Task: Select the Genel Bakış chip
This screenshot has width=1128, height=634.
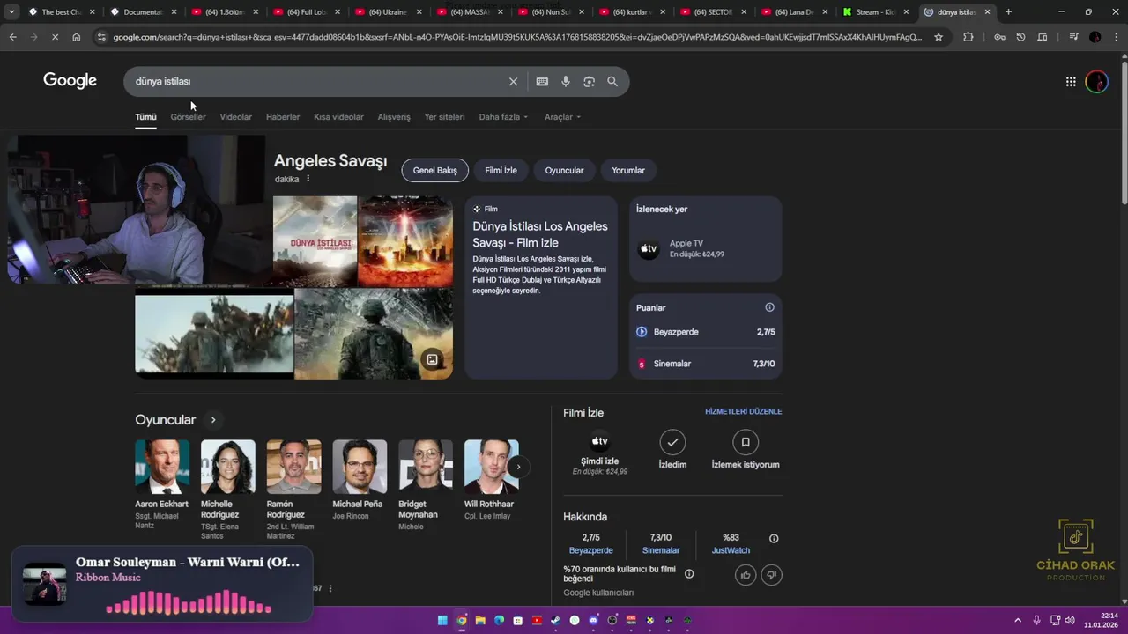Action: click(435, 170)
